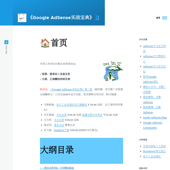Open AdSense中文帮助中心 link
Screen dimensions: 170x170
click(x=154, y=59)
